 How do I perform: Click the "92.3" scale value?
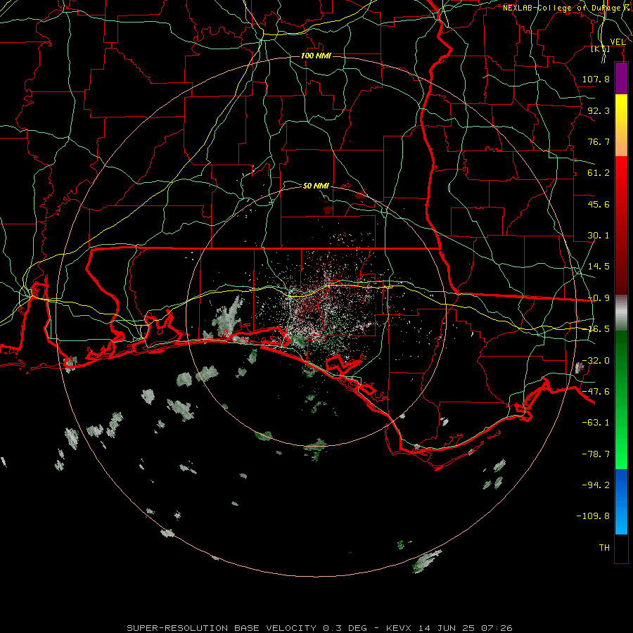[x=599, y=110]
